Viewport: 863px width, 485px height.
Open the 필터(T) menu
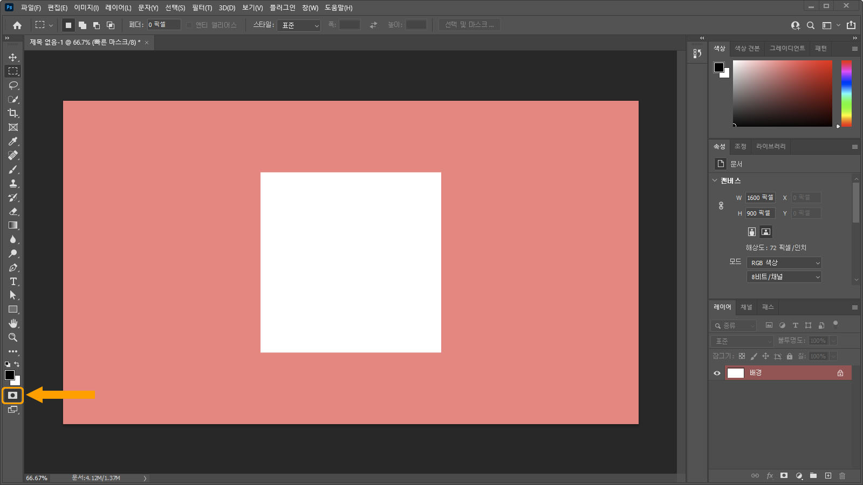[202, 8]
